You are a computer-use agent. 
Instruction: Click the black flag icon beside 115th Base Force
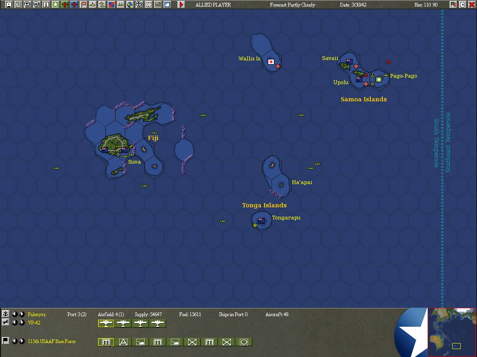click(6, 341)
